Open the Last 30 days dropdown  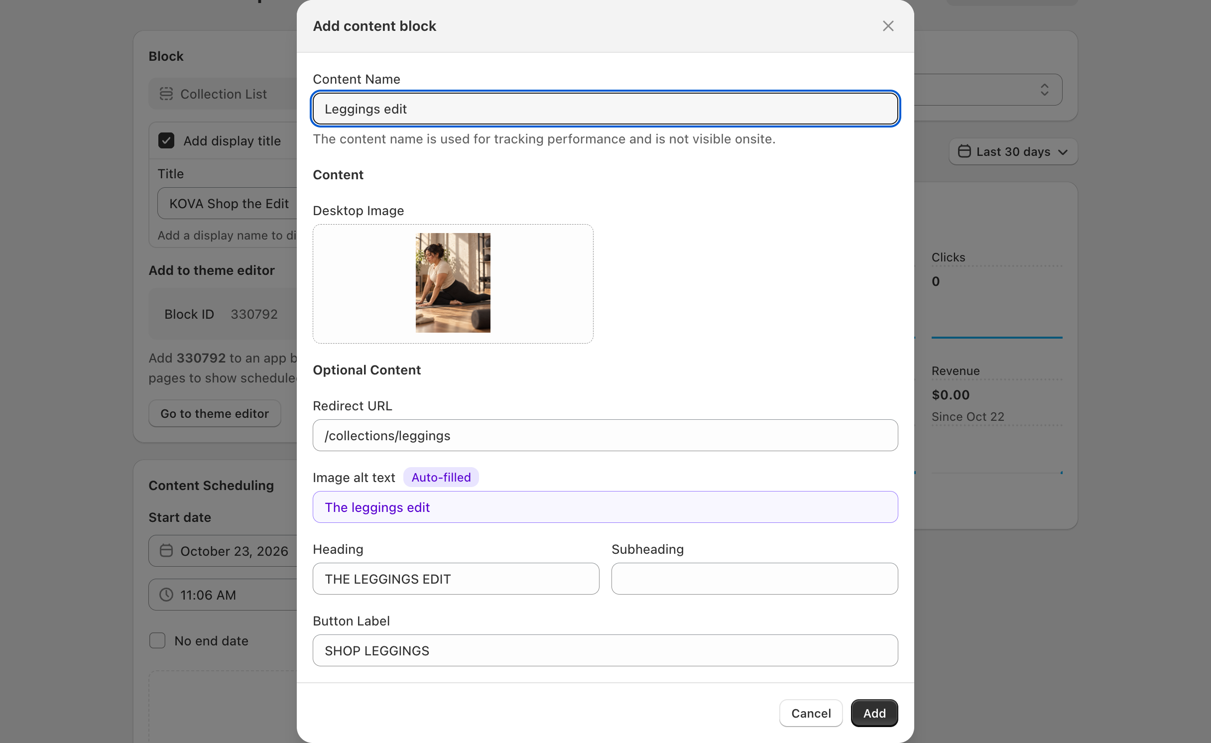(x=1013, y=151)
